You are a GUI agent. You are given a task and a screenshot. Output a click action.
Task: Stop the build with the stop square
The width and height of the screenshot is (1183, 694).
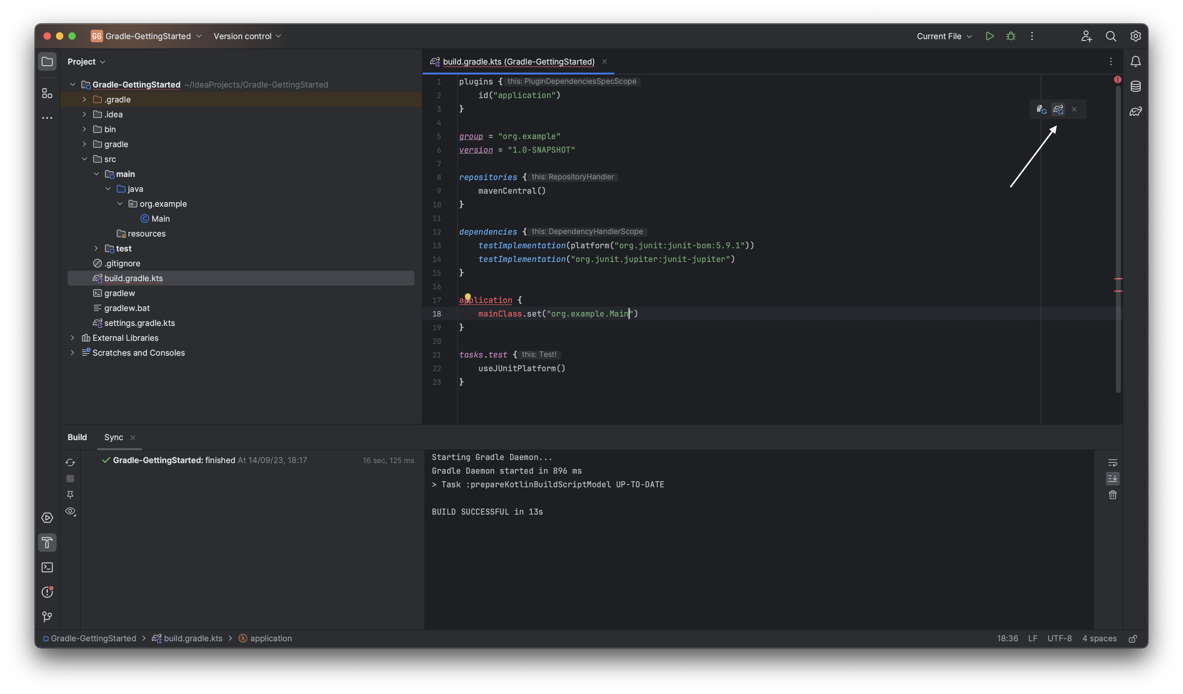click(x=71, y=479)
